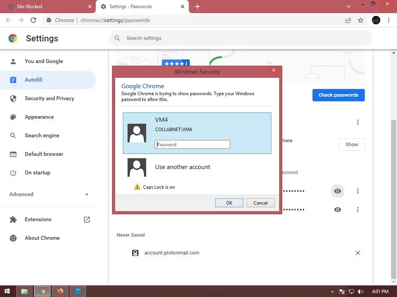
Task: Click the forward navigation arrow
Action: click(21, 20)
